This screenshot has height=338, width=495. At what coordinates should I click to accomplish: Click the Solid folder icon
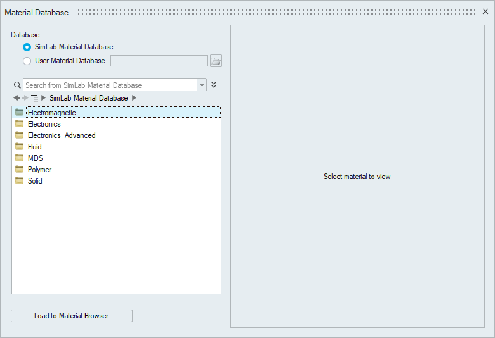coord(20,180)
